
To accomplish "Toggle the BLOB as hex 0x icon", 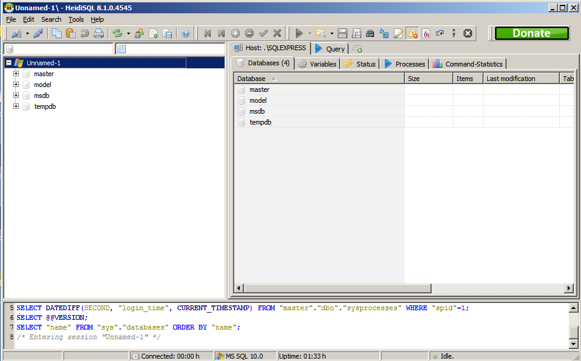I will click(426, 34).
